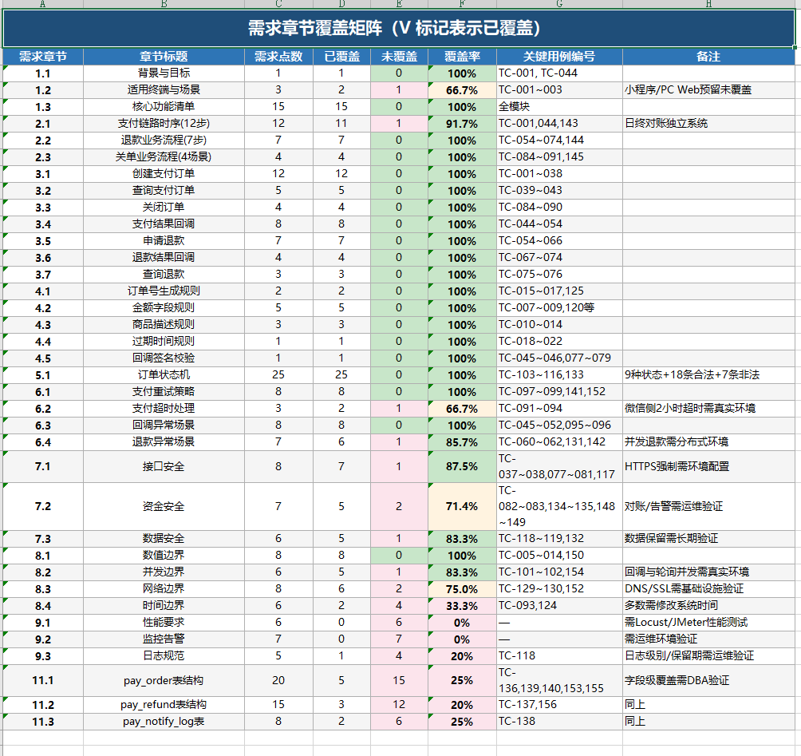Select cell 资金安全
Image resolution: width=801 pixels, height=756 pixels.
(164, 507)
